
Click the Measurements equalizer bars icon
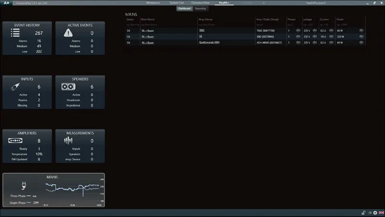(x=68, y=140)
